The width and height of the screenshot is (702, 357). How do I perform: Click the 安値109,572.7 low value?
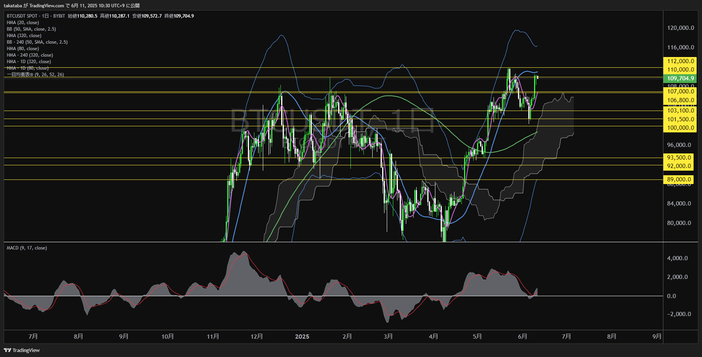147,16
